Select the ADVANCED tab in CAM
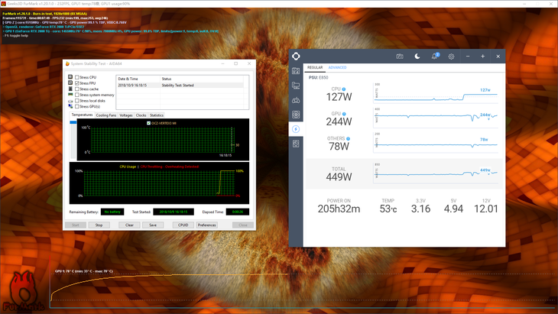 tap(337, 67)
